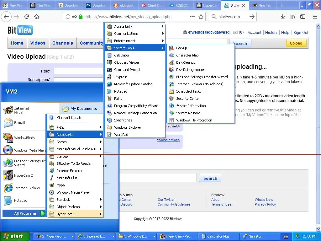This screenshot has height=241, width=321.
Task: Open Remote Desktop Connection
Action: pos(135,113)
